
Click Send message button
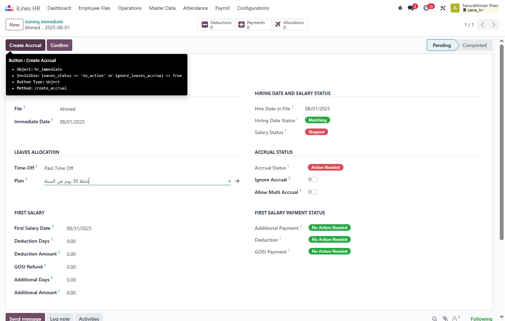point(25,317)
